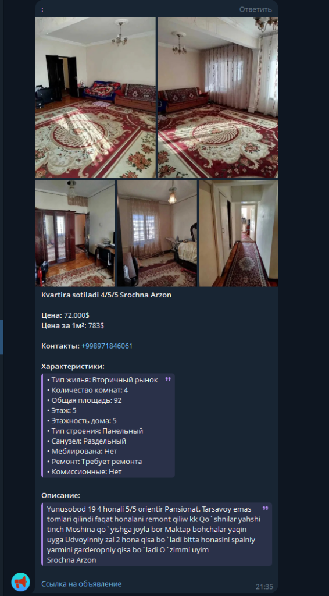
Task: Click the Описание quote text block
Action: pyautogui.click(x=157, y=534)
